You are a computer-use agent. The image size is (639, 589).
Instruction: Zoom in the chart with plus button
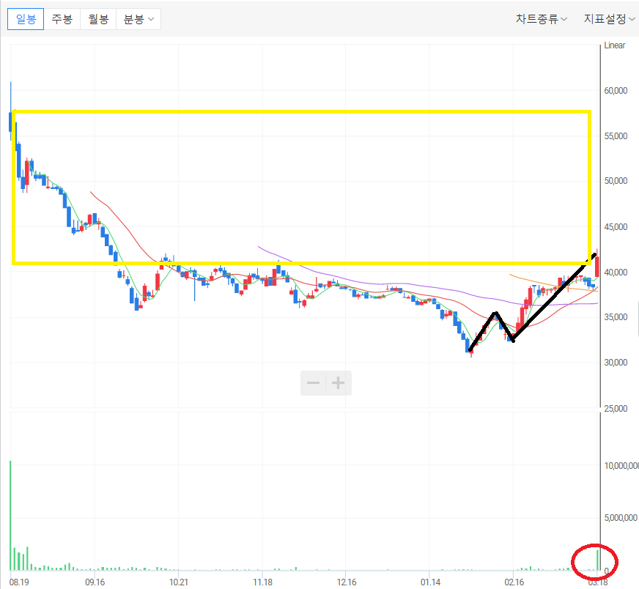(339, 383)
